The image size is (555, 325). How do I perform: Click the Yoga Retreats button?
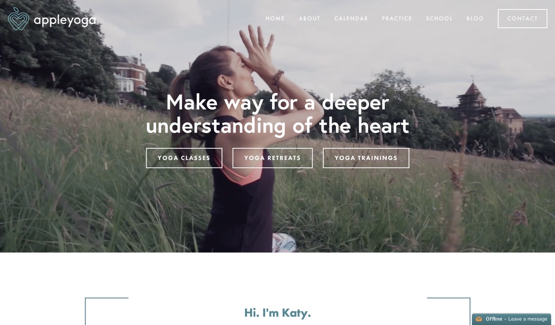[272, 158]
